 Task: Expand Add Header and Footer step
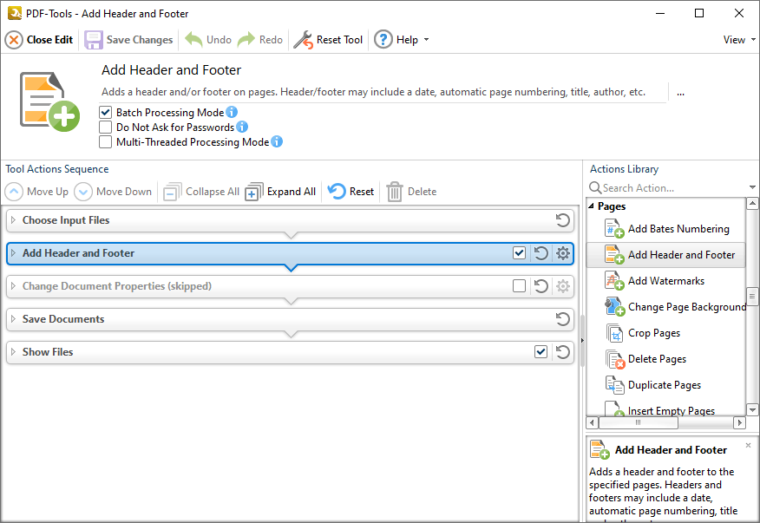(x=14, y=253)
